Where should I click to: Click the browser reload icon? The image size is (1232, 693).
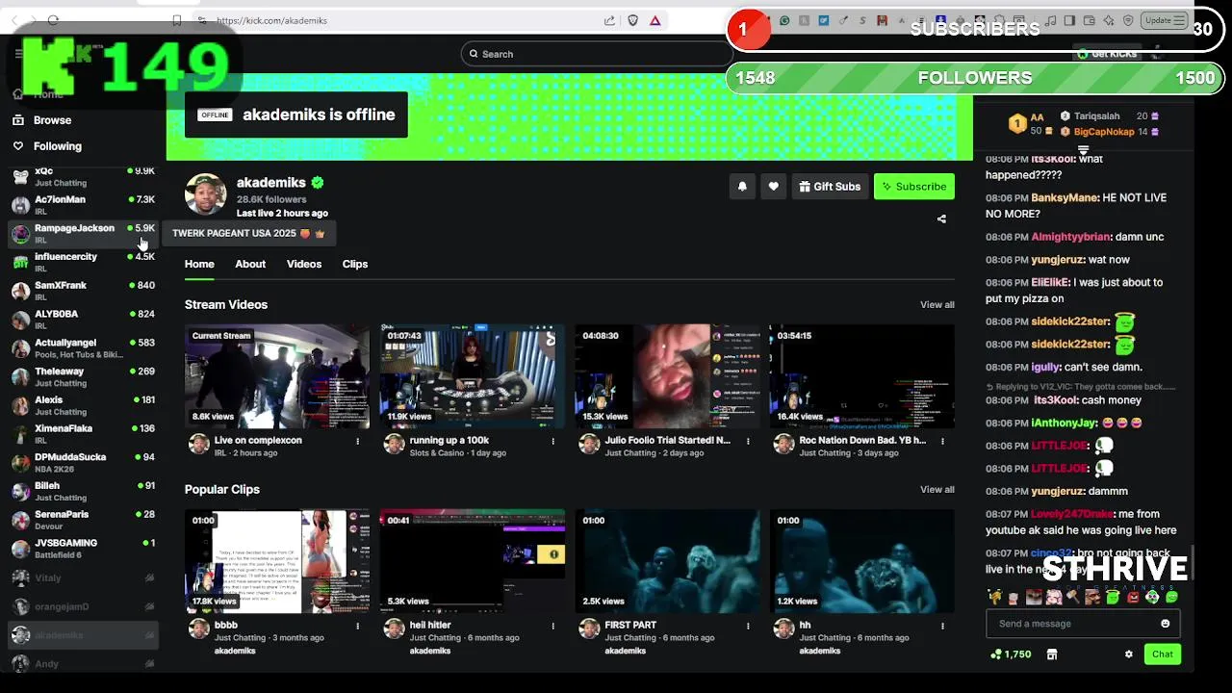[x=53, y=20]
